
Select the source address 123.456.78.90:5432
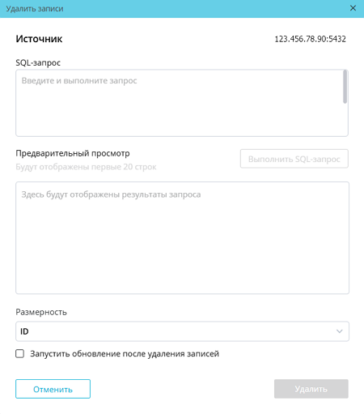(310, 39)
